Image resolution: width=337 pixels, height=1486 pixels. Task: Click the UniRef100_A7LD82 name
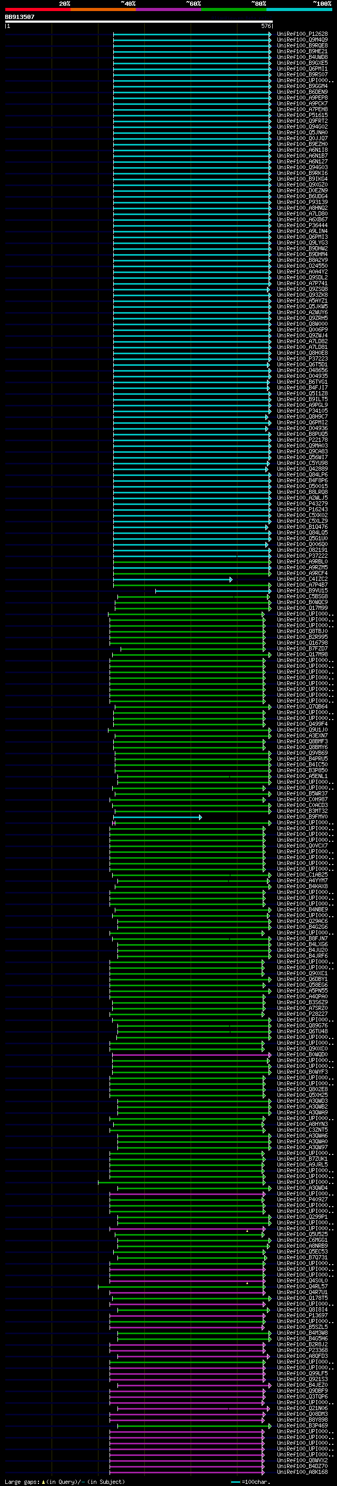click(302, 342)
